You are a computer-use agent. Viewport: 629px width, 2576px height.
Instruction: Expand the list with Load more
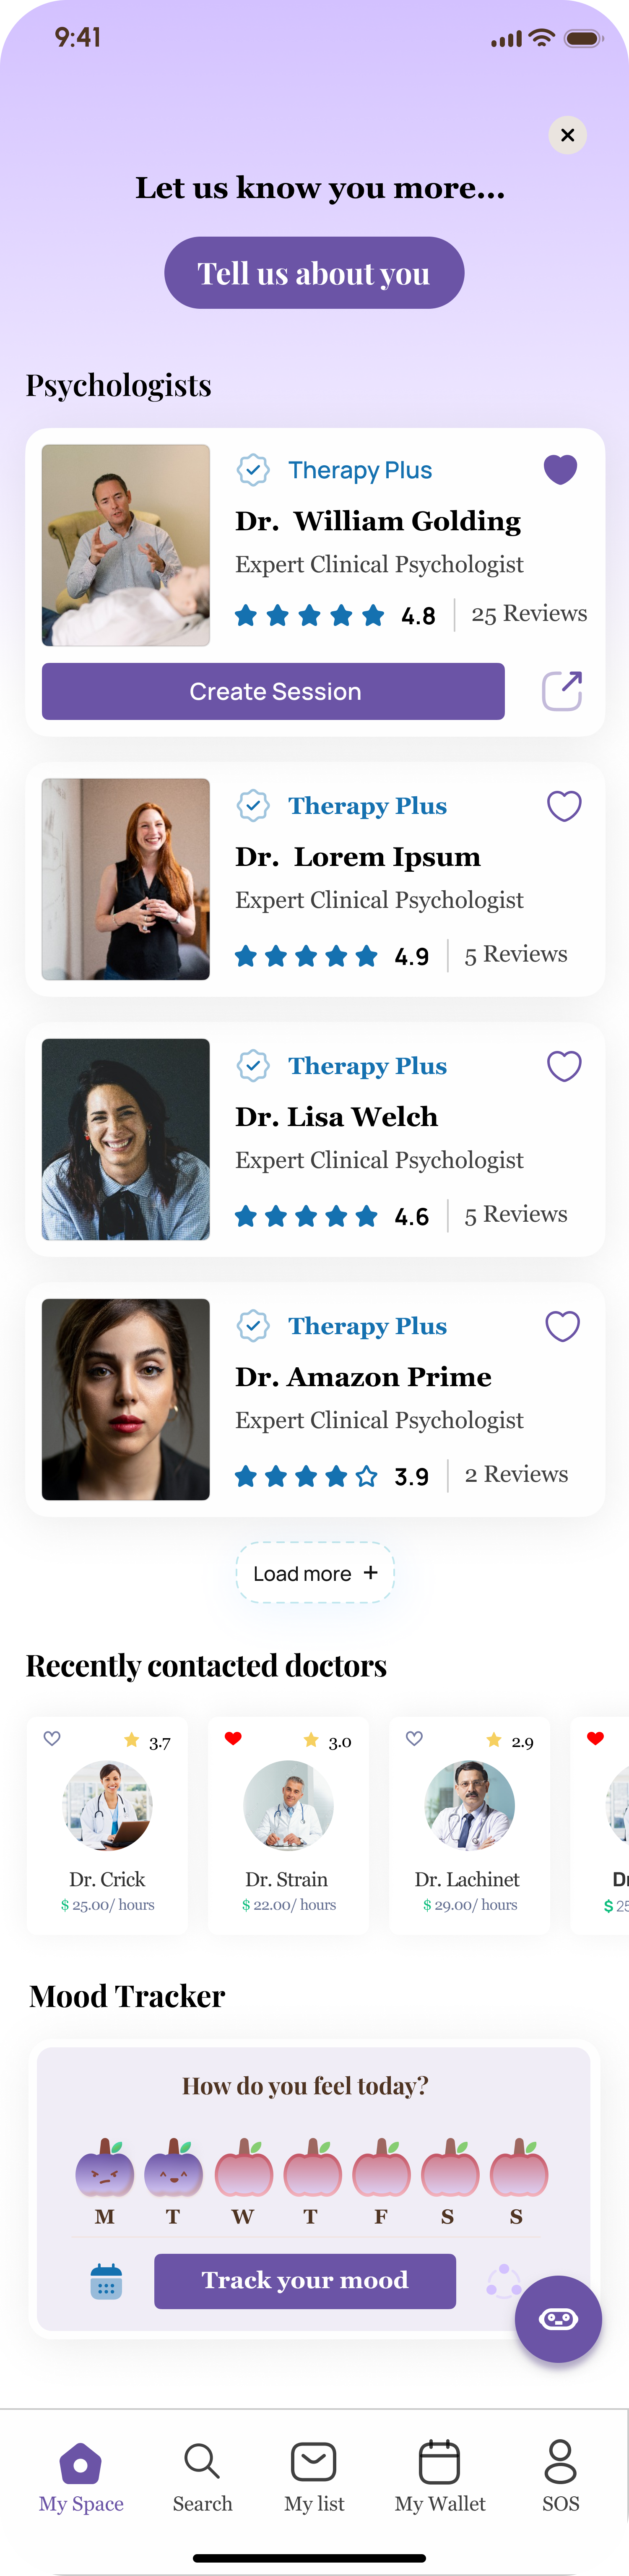tap(315, 1573)
